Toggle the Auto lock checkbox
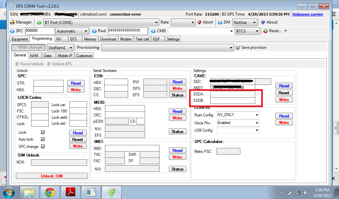Viewport: 339px width, 199px height. coord(43,139)
